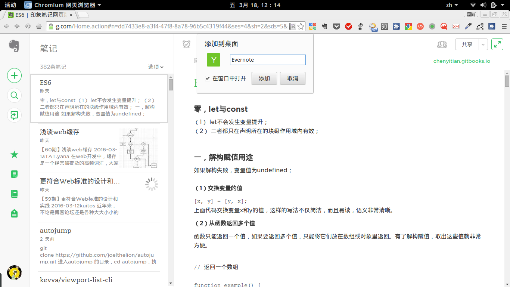Open the Chromium hamburger menu
Screen dimensions: 510x287
click(x=504, y=26)
